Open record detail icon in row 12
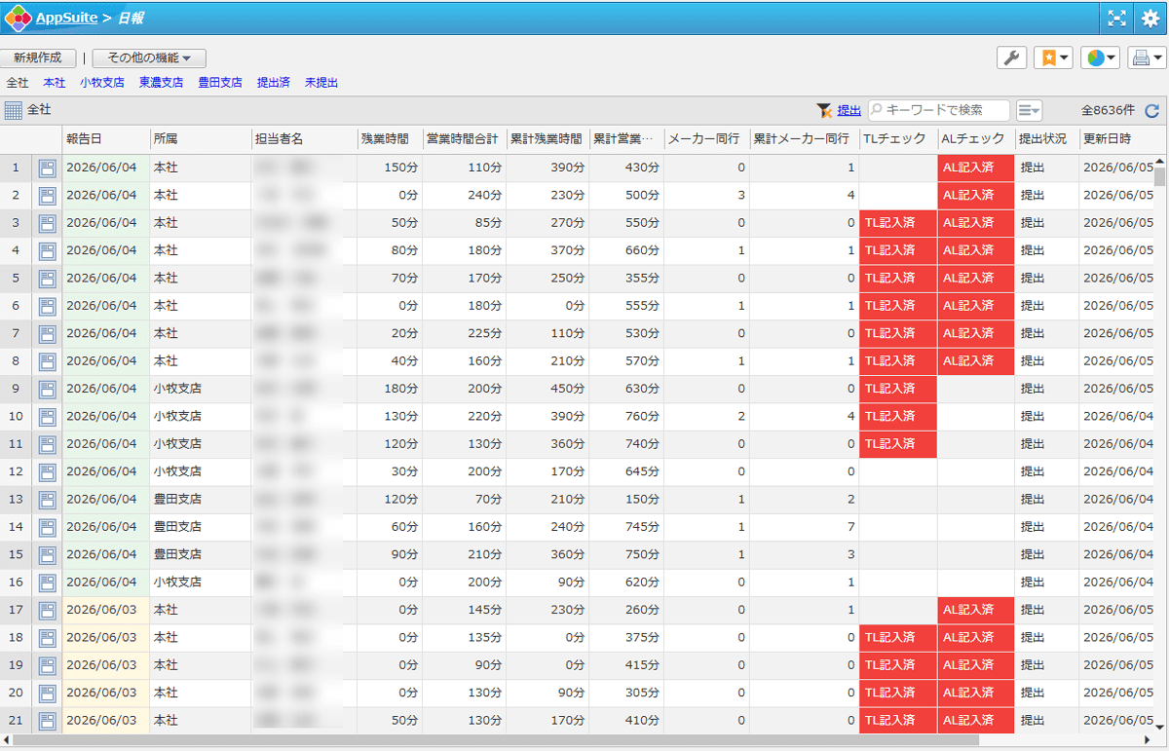 [47, 472]
